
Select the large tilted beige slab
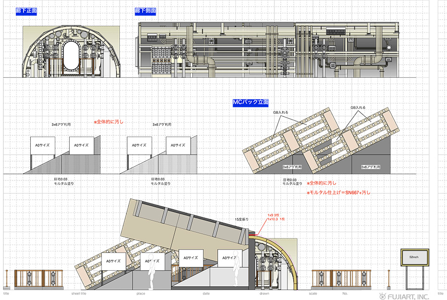[x=185, y=223]
